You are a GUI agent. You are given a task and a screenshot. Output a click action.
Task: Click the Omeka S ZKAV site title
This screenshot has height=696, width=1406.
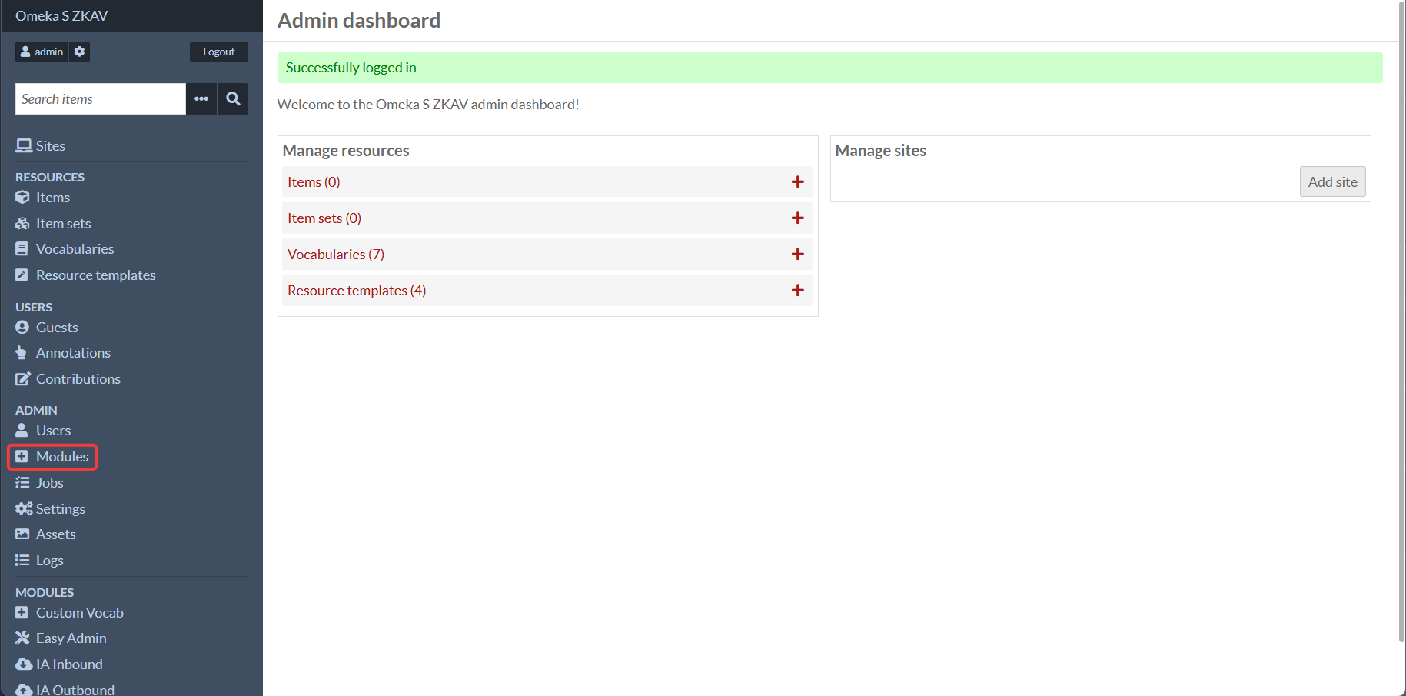click(61, 15)
